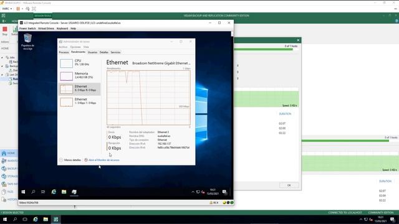The height and width of the screenshot is (224, 399).
Task: Click OK in the Veeam session dialog
Action: click(289, 185)
